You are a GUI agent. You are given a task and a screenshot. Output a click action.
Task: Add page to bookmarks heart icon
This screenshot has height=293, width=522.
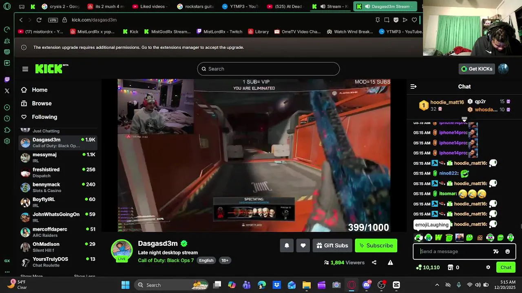pyautogui.click(x=414, y=20)
